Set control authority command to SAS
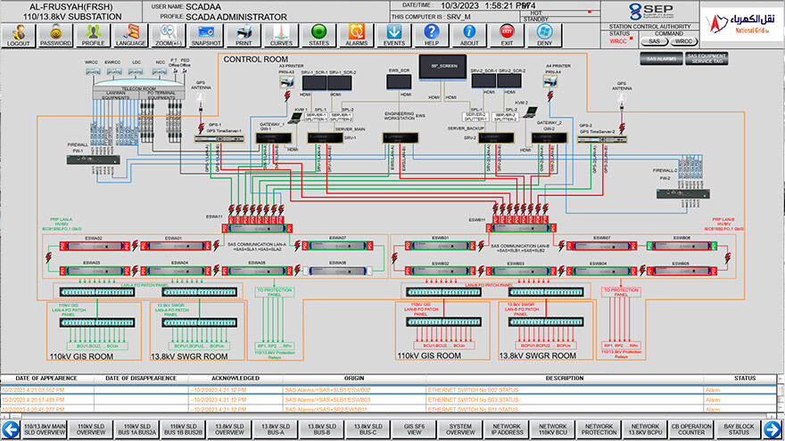This screenshot has height=441, width=785. point(654,41)
